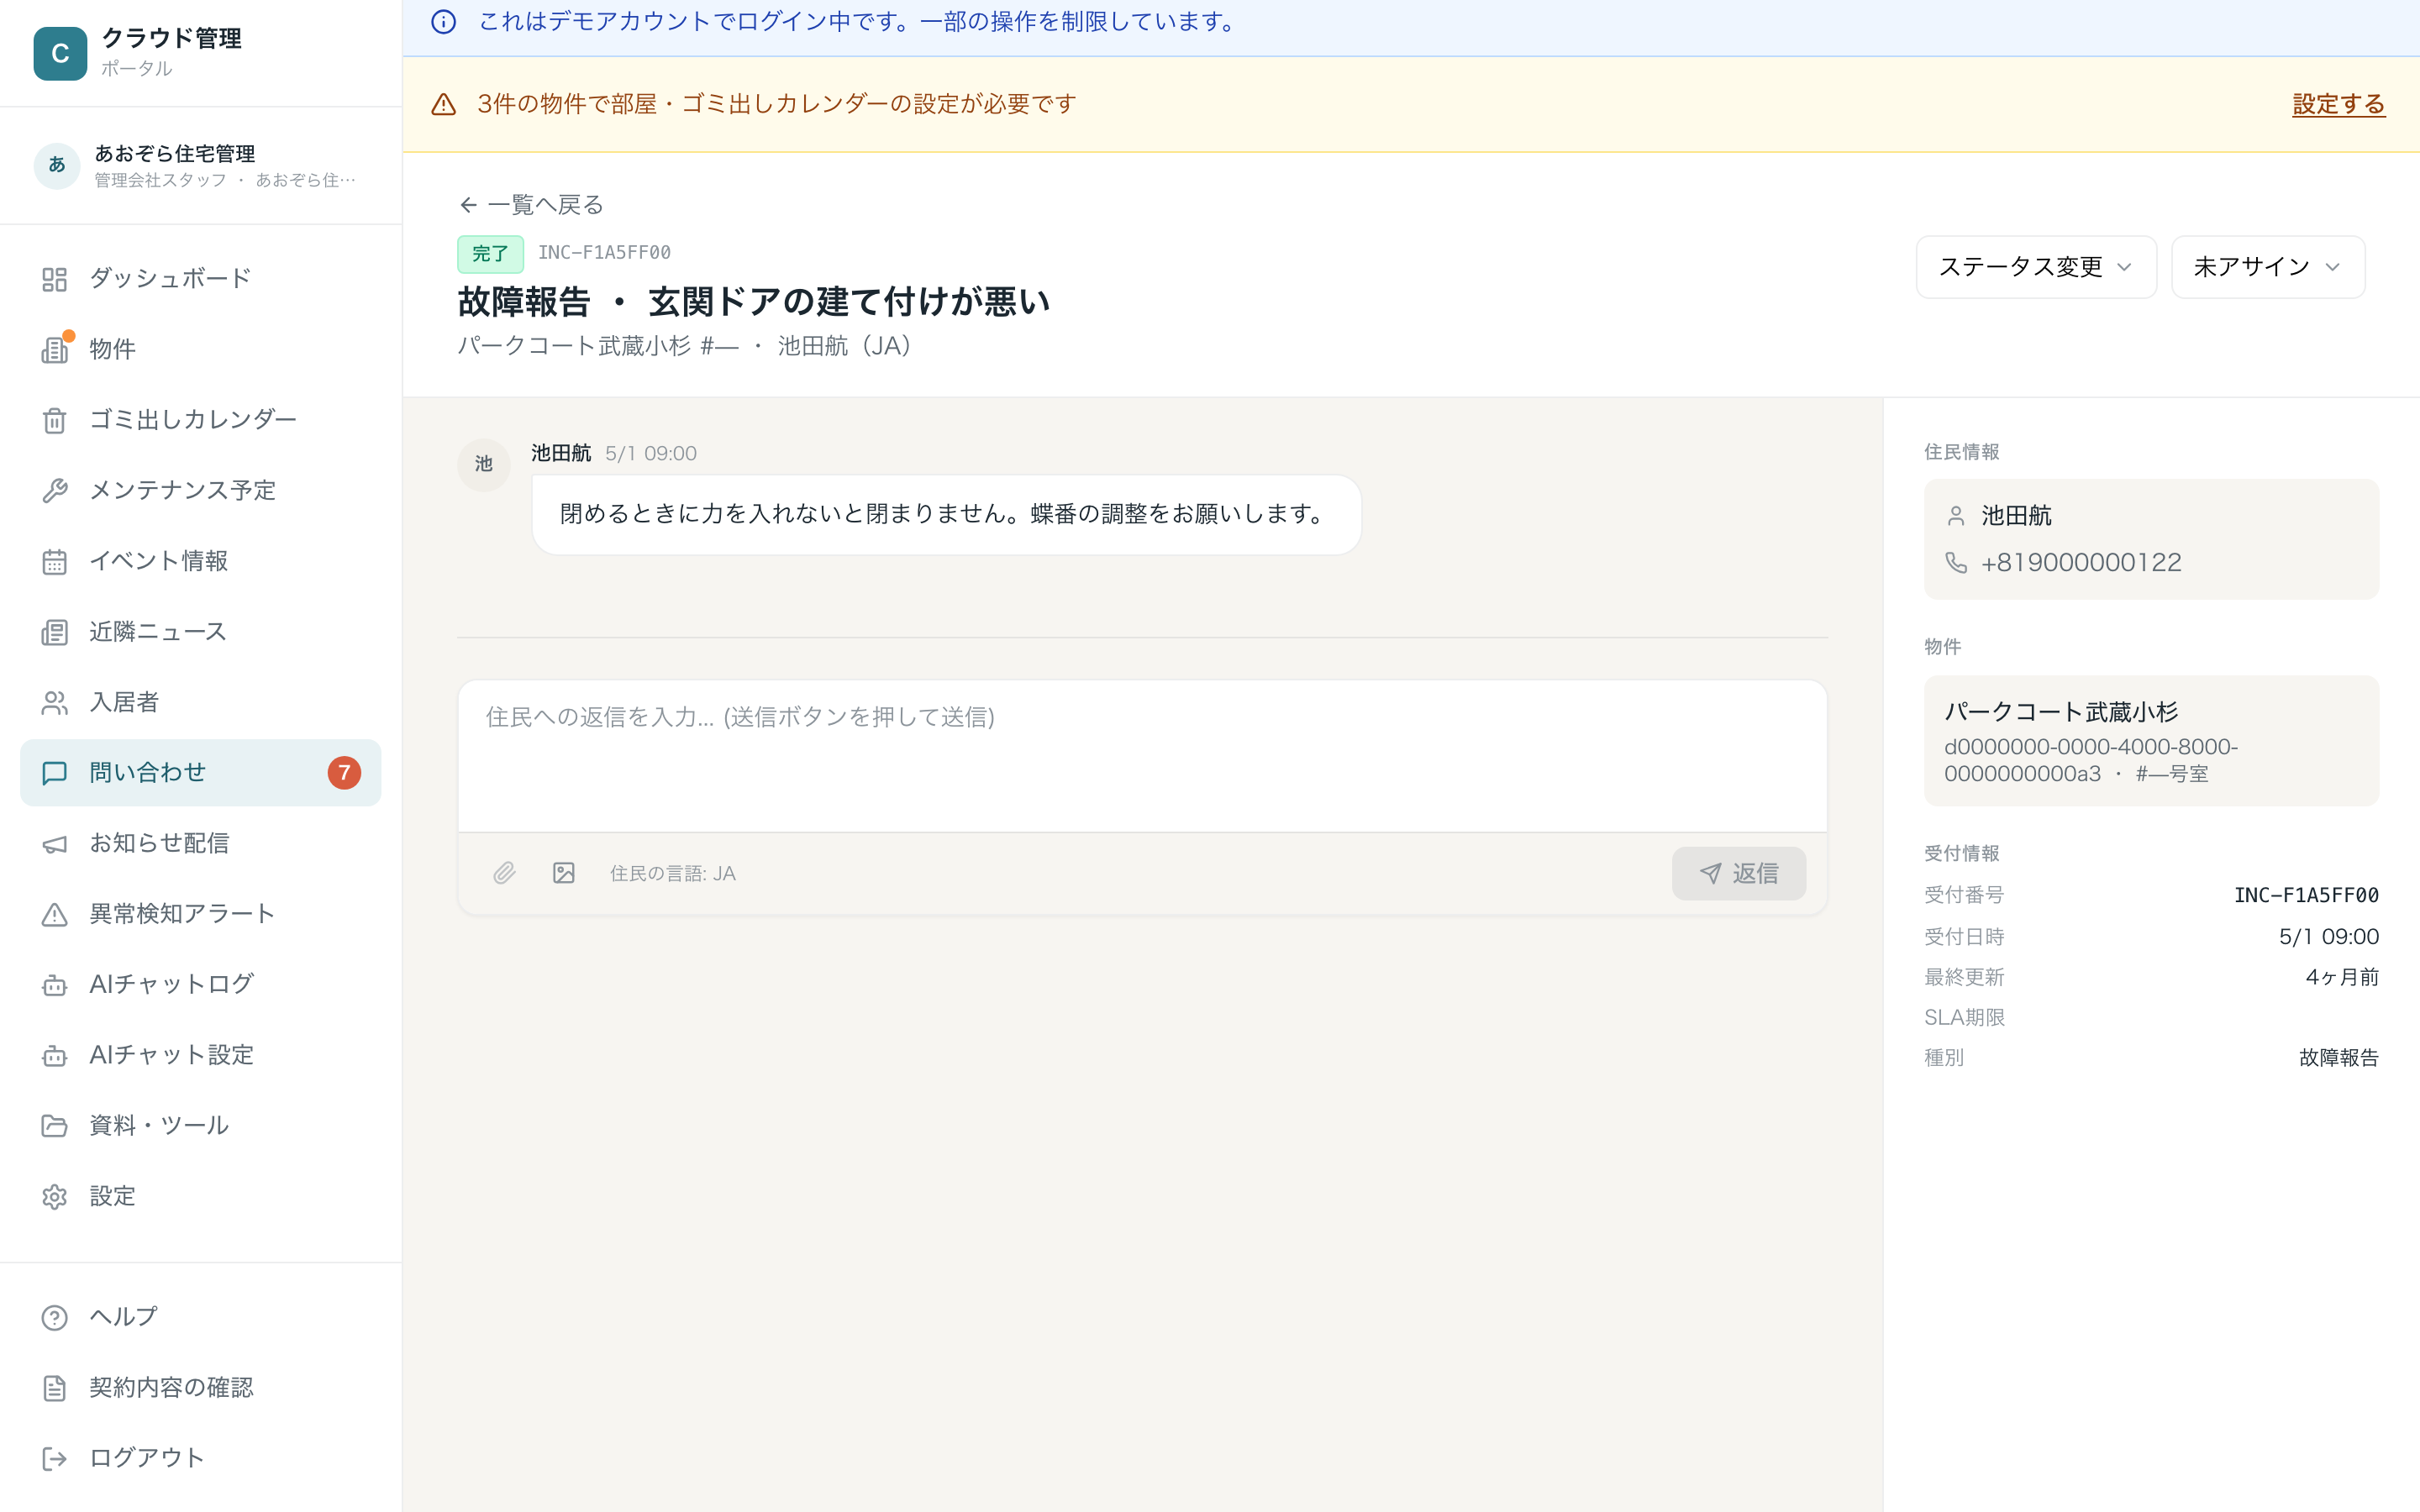This screenshot has width=2420, height=1512.
Task: Click the 種別 value 故障報告
Action: 2338,1058
